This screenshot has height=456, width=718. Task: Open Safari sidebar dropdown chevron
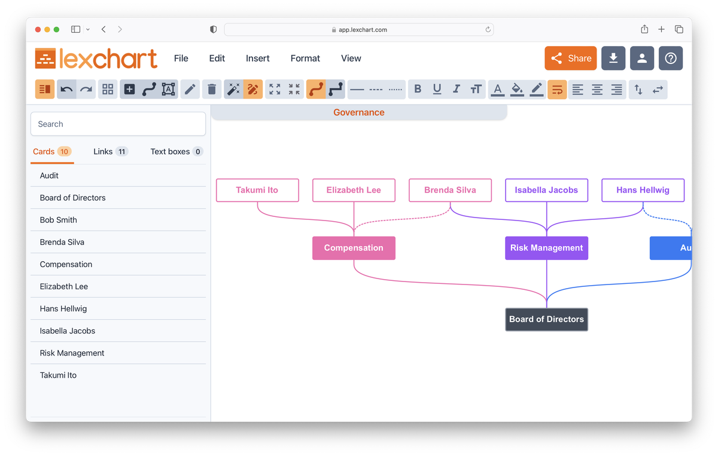tap(89, 29)
